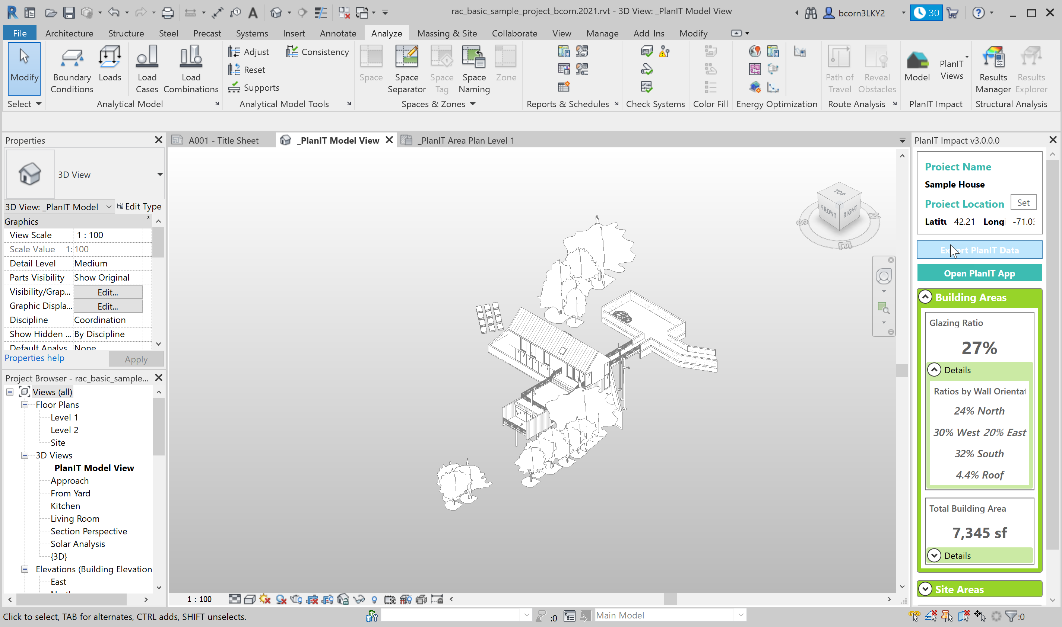The width and height of the screenshot is (1062, 627).
Task: Click the Visual Style box icon
Action: 250,599
